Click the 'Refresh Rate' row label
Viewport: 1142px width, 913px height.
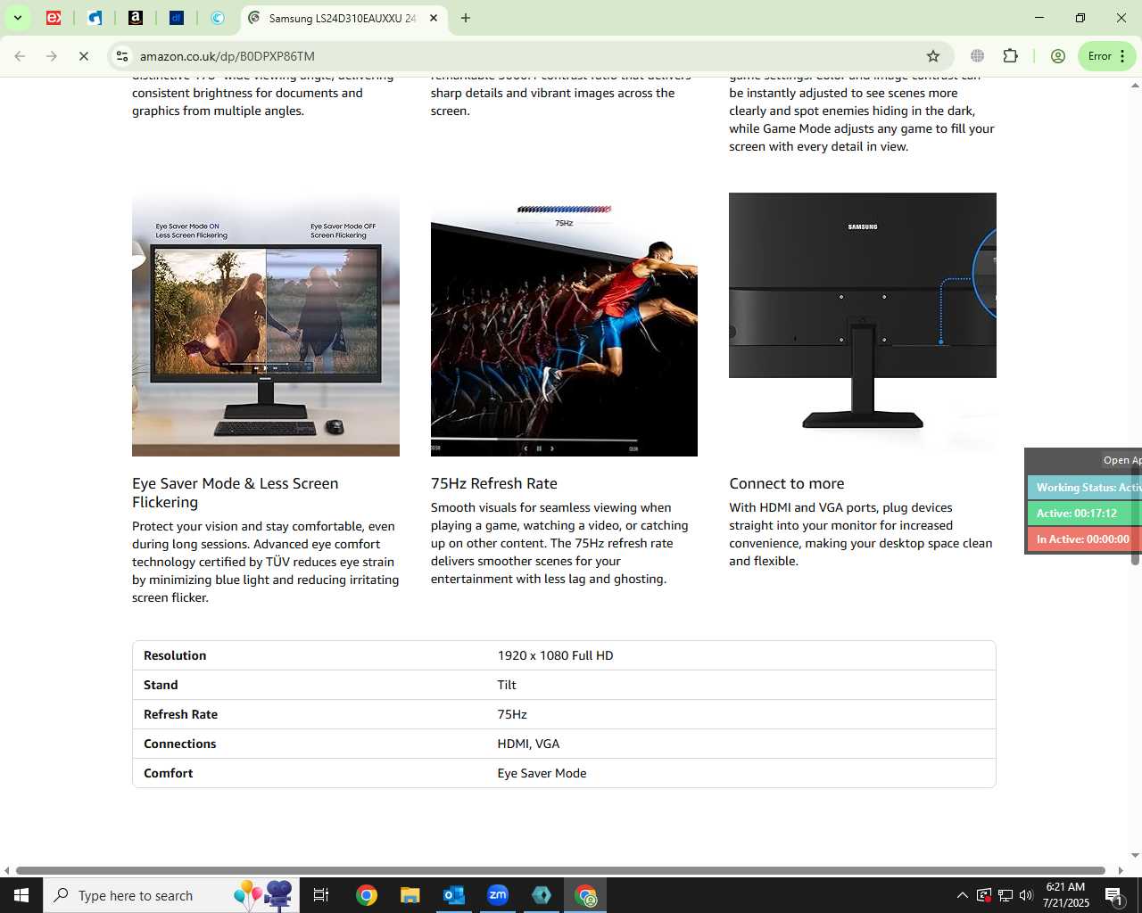(x=180, y=714)
